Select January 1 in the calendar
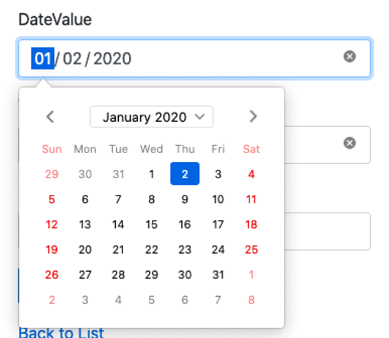The width and height of the screenshot is (389, 338). (151, 174)
